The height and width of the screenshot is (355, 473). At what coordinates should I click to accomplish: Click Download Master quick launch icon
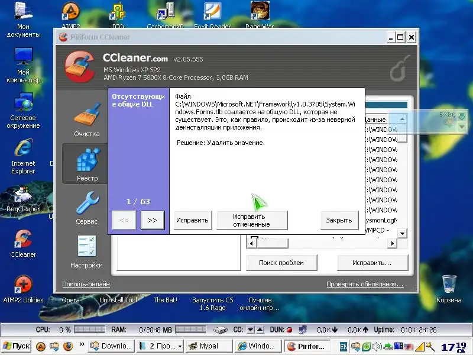(x=54, y=346)
